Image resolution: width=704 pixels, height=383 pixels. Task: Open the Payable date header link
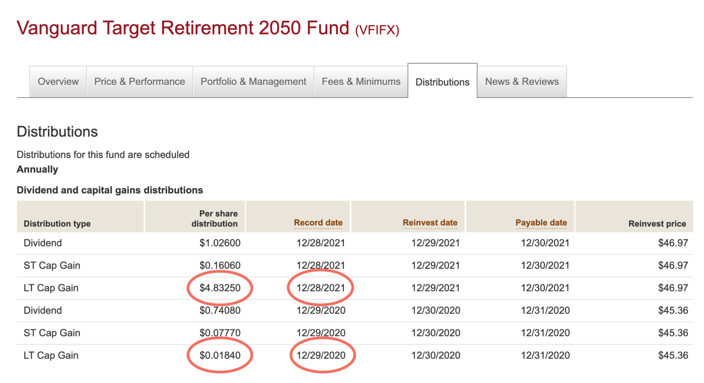[x=541, y=223]
